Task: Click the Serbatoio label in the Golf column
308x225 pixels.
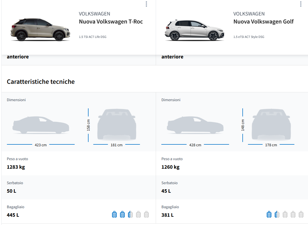Action: [x=170, y=183]
